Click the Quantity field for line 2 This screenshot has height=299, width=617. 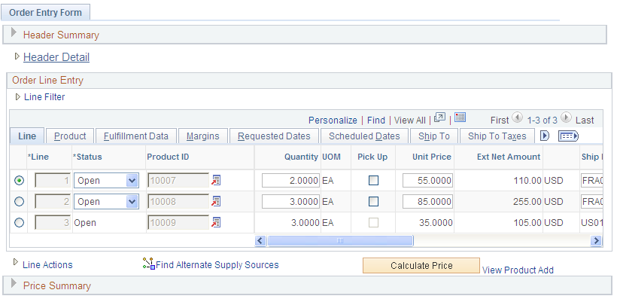[x=290, y=201]
